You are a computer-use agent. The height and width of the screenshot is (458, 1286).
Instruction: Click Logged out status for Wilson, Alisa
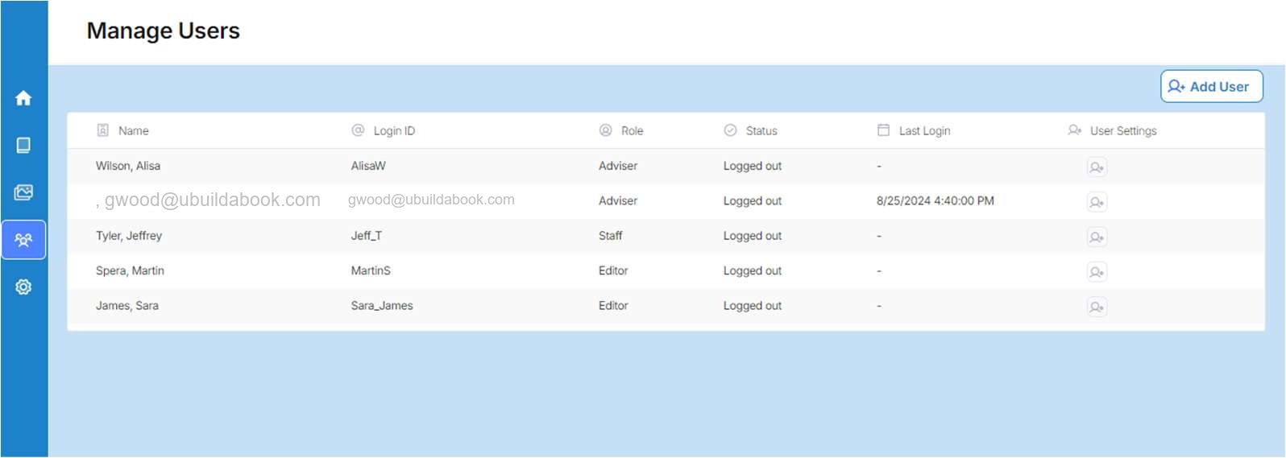pyautogui.click(x=753, y=166)
